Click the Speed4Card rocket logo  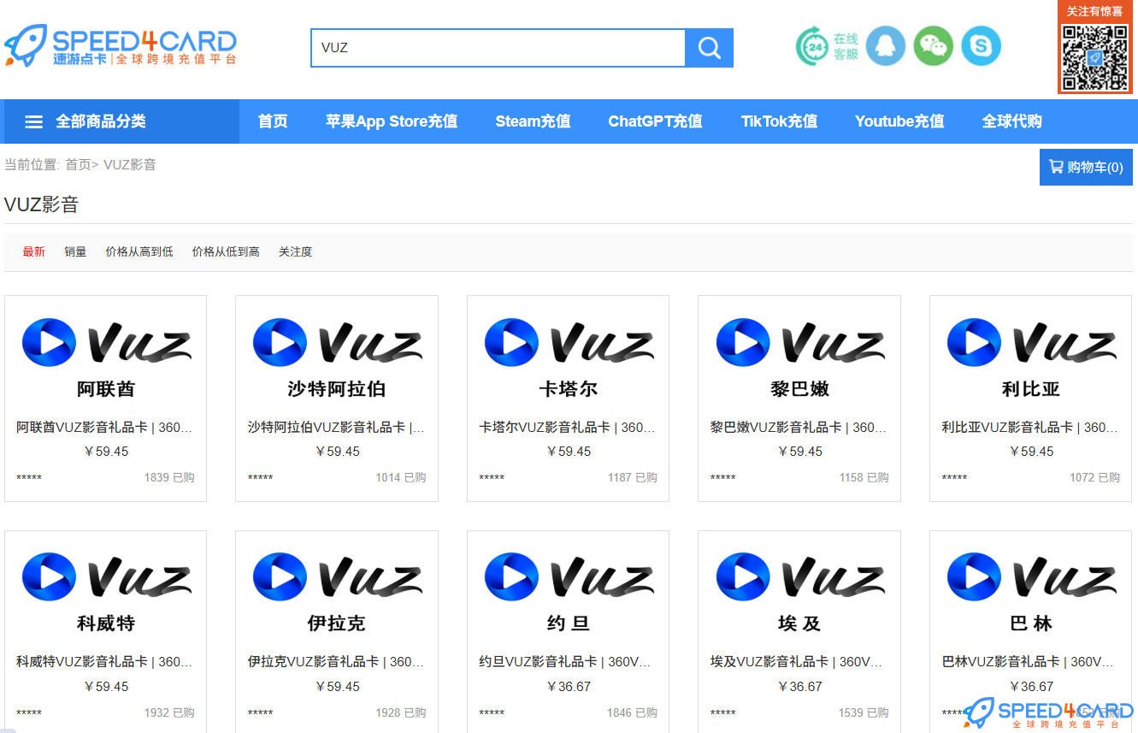(120, 46)
